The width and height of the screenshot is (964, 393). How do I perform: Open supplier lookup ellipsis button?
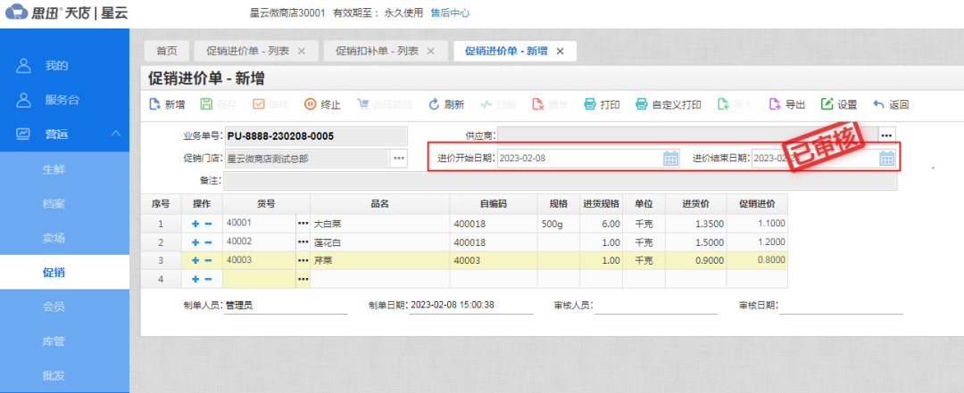tap(885, 135)
